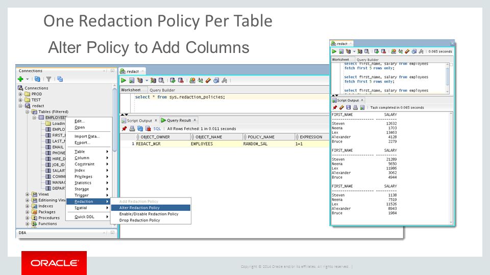
Task: Click the two-windows icon in Connections toolbar
Action: pyautogui.click(x=60, y=79)
